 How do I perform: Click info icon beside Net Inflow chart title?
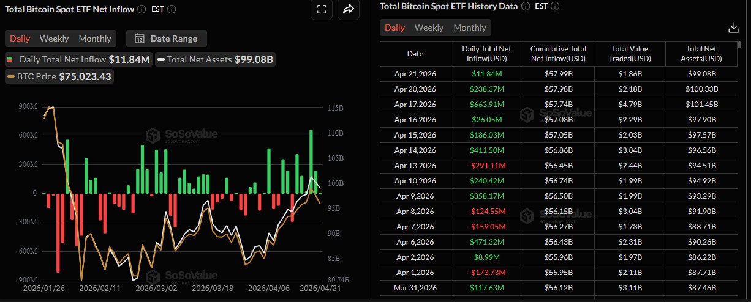click(x=142, y=9)
